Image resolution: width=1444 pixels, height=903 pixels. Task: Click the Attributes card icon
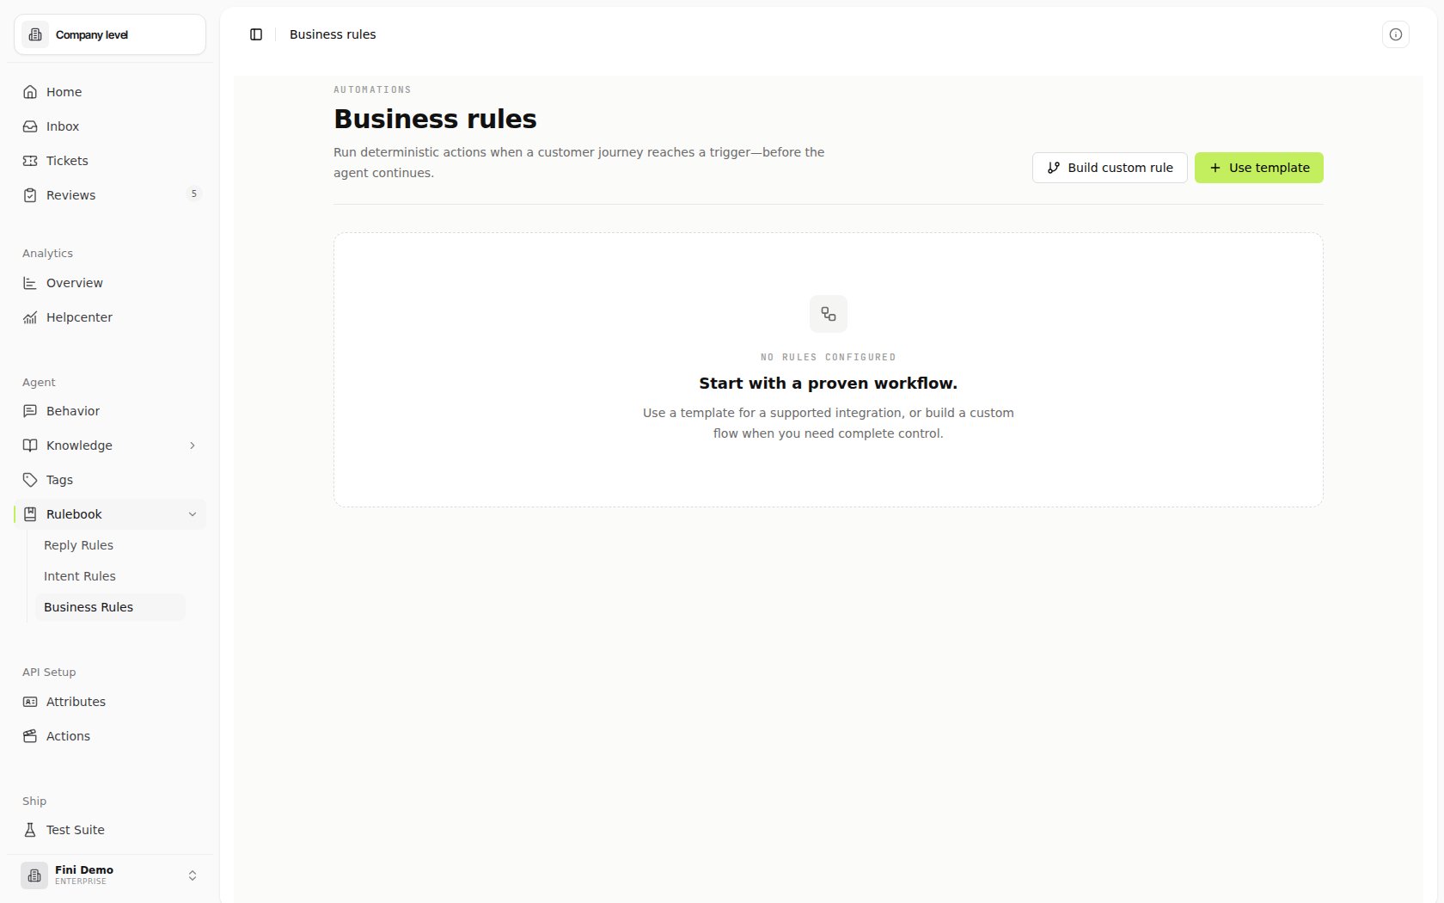(30, 702)
